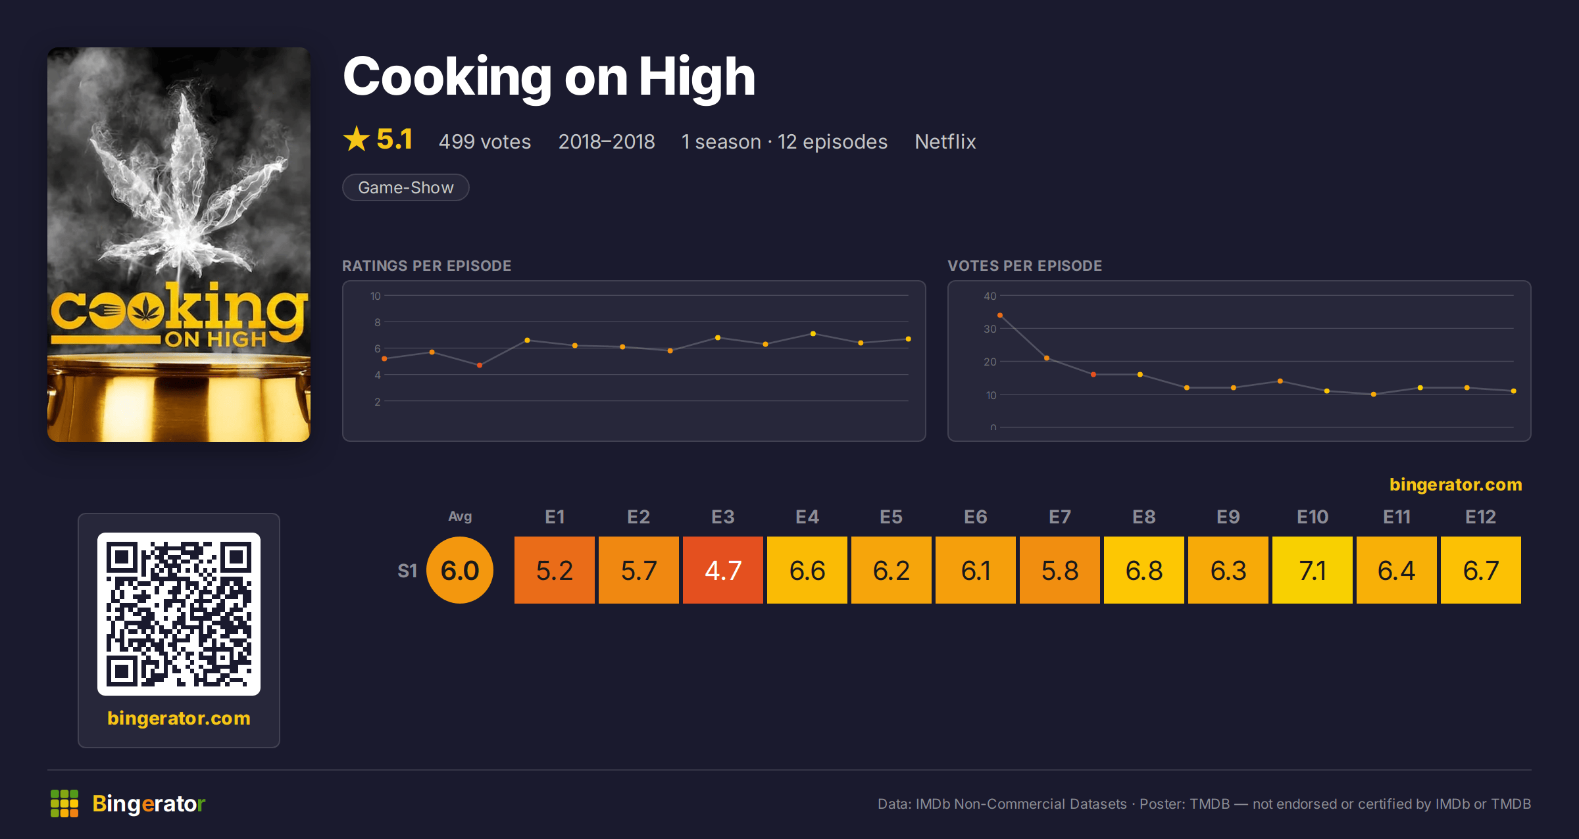This screenshot has width=1579, height=839.
Task: Select the E3 episode tile rated 4.7
Action: (723, 570)
